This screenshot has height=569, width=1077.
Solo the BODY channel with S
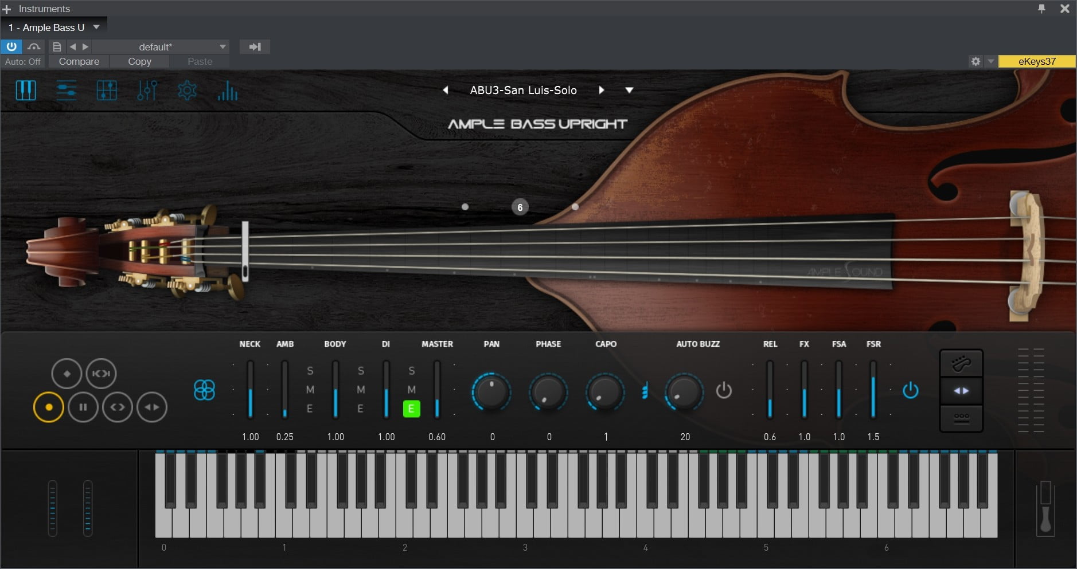tap(361, 371)
